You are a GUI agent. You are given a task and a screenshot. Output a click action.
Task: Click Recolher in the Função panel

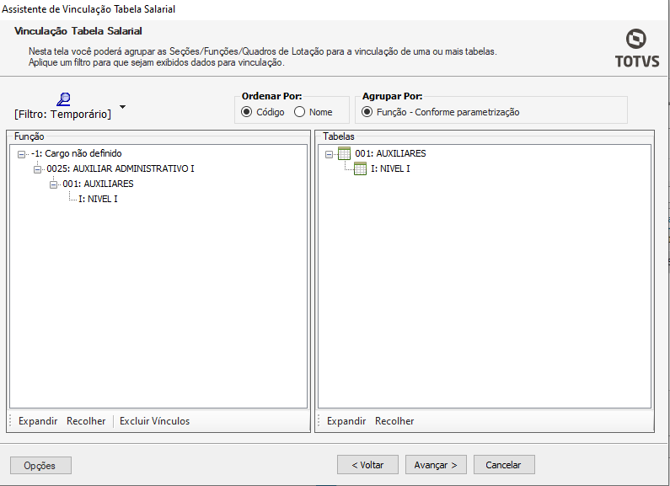[x=86, y=421]
